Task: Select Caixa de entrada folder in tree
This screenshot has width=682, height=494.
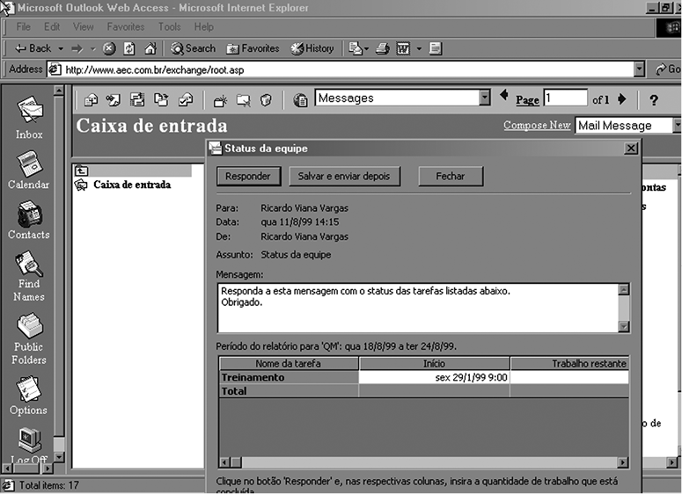Action: click(x=132, y=185)
